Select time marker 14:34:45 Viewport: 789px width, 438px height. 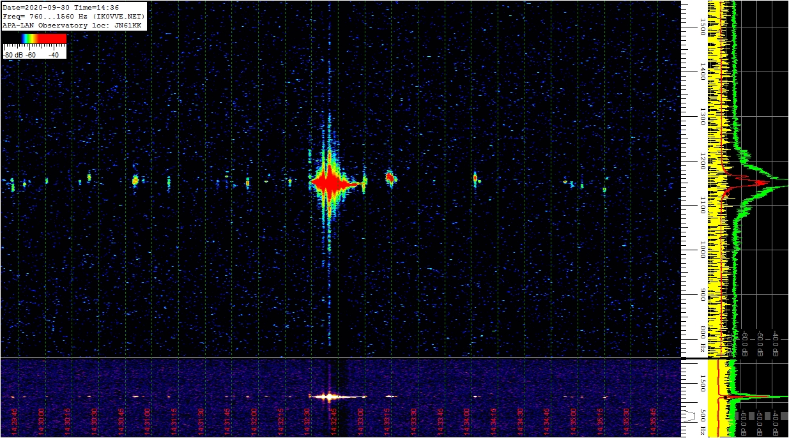(547, 423)
